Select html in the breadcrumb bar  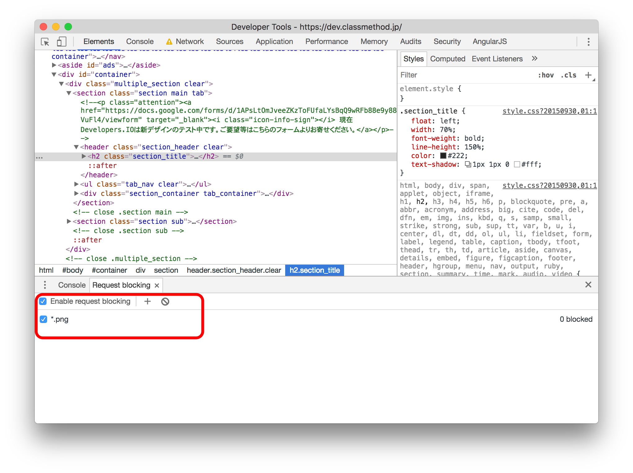(x=46, y=270)
